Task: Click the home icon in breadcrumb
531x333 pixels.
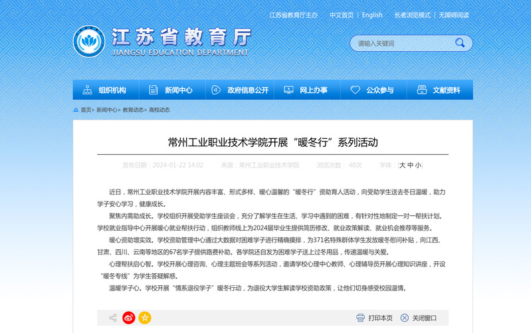Action: point(76,110)
